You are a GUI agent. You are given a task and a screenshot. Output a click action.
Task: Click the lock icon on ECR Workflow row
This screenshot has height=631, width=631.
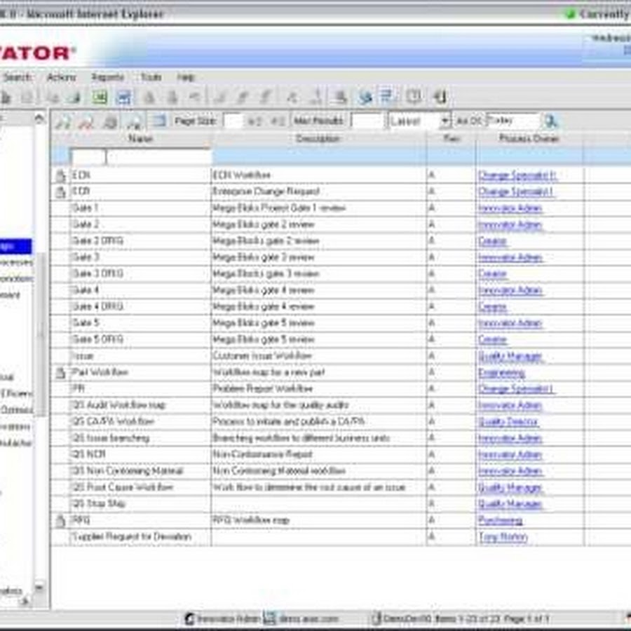pos(60,175)
